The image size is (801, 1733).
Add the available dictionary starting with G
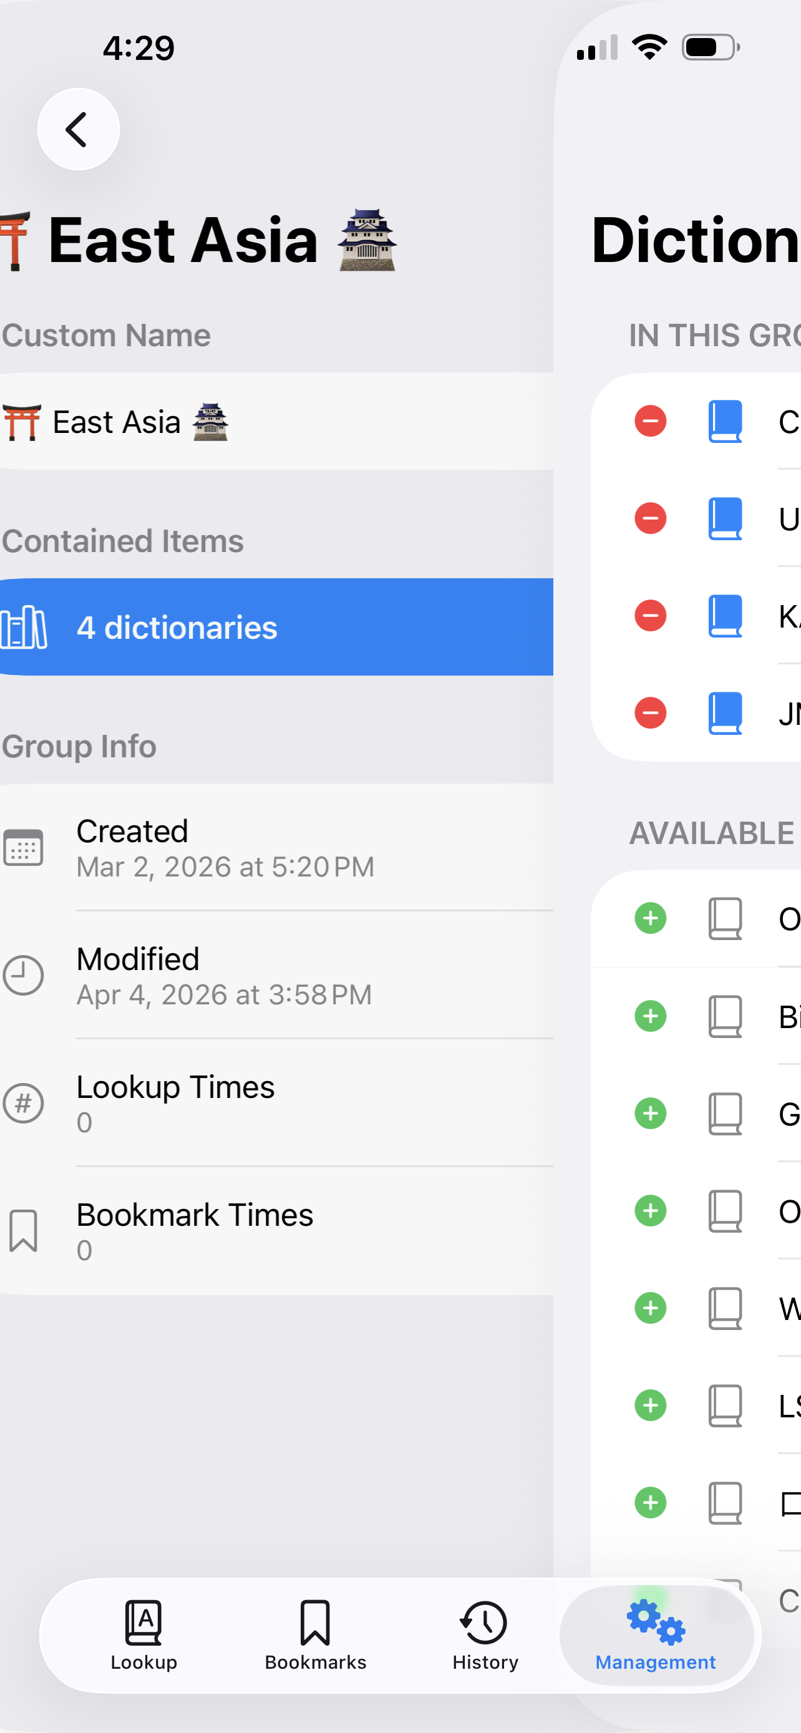(x=649, y=1114)
